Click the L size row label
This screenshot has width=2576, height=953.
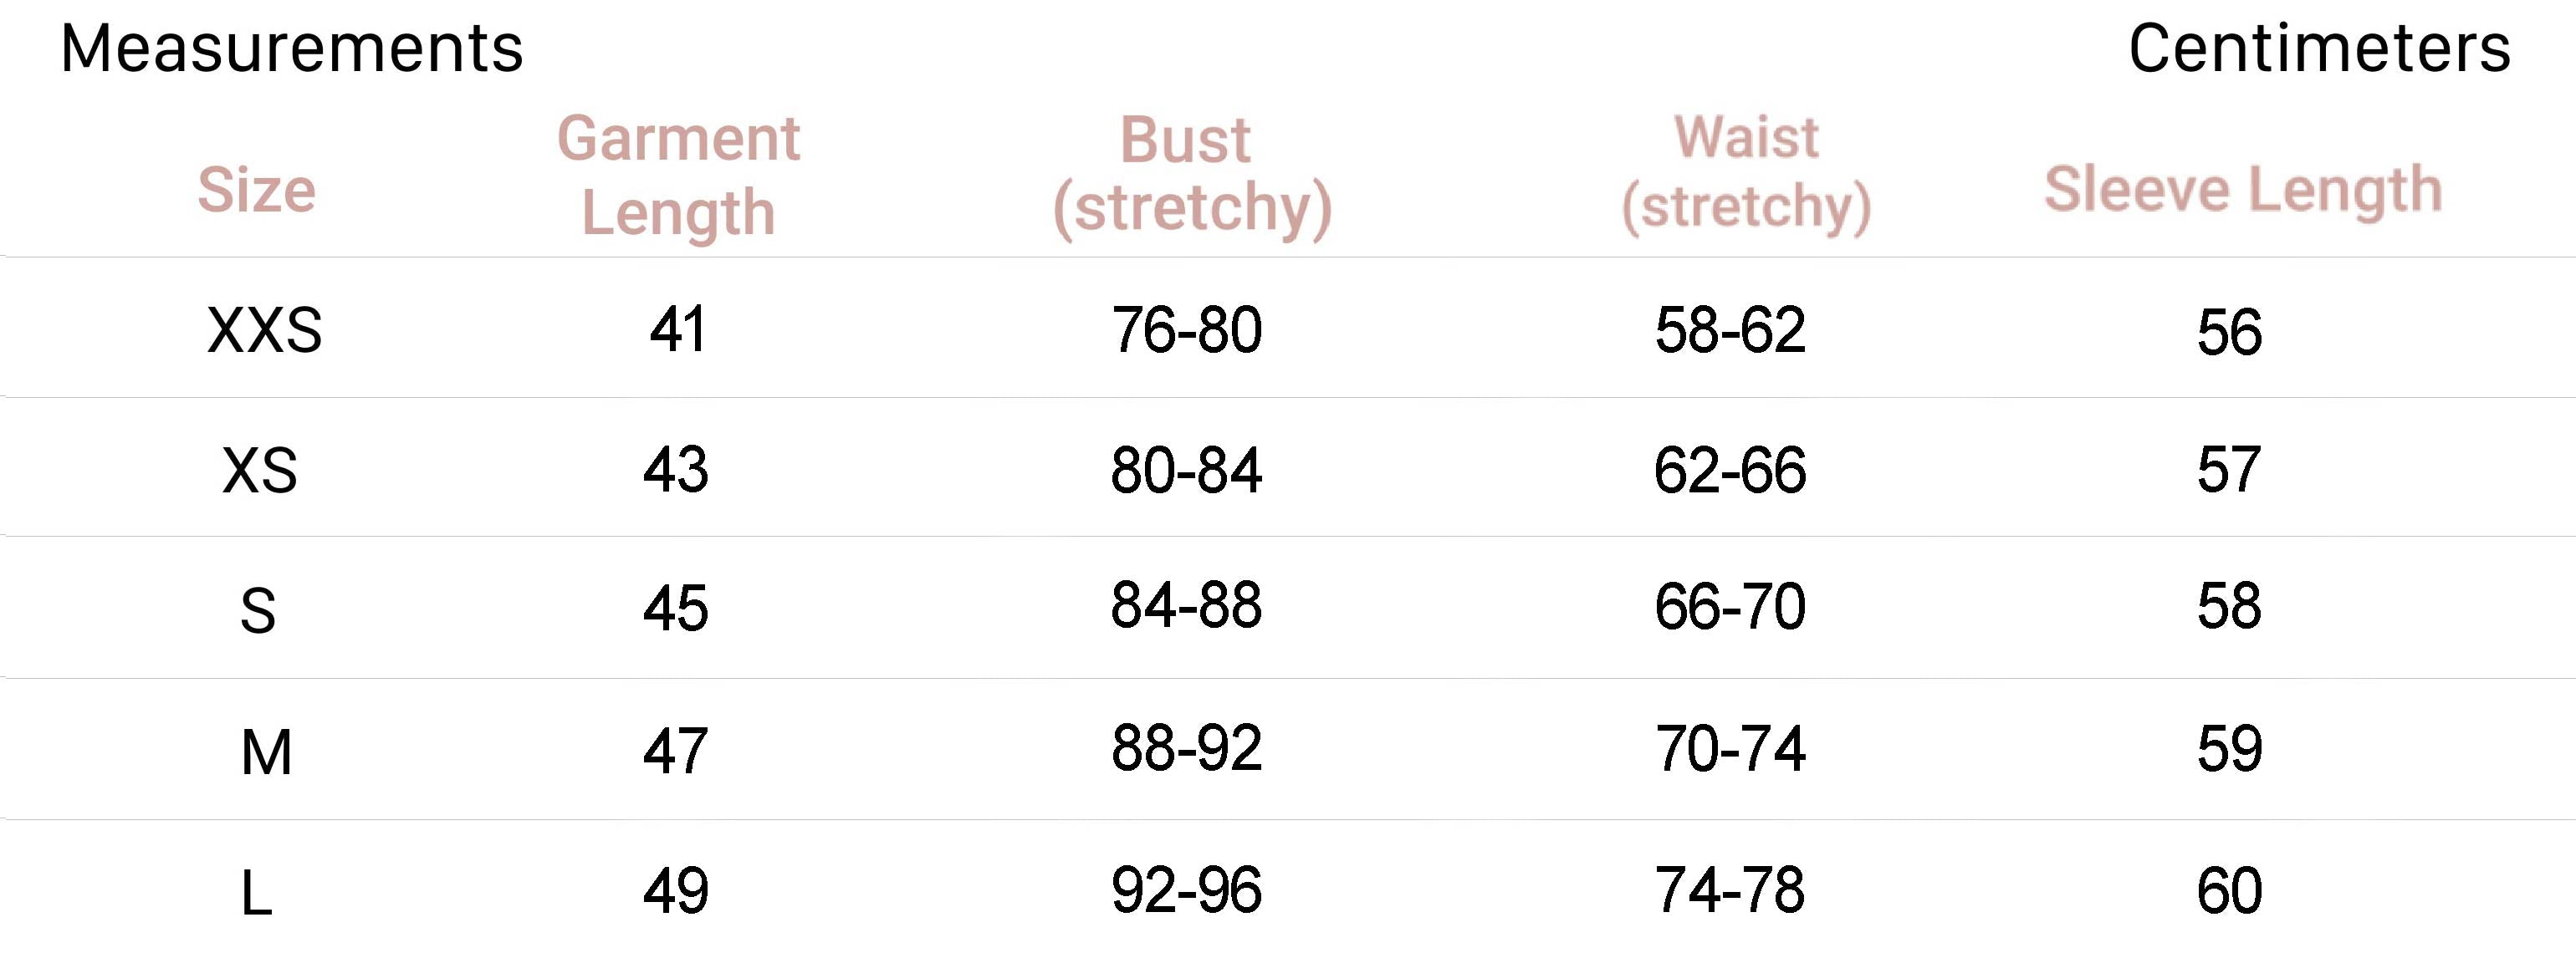pos(256,892)
